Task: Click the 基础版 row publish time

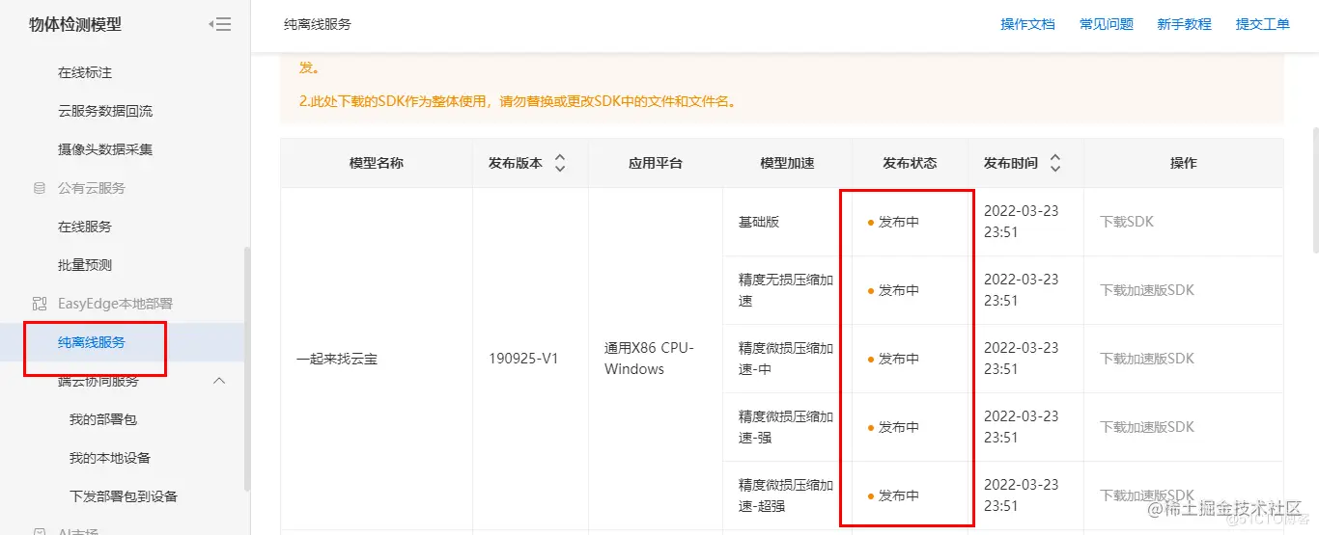Action: point(1021,222)
